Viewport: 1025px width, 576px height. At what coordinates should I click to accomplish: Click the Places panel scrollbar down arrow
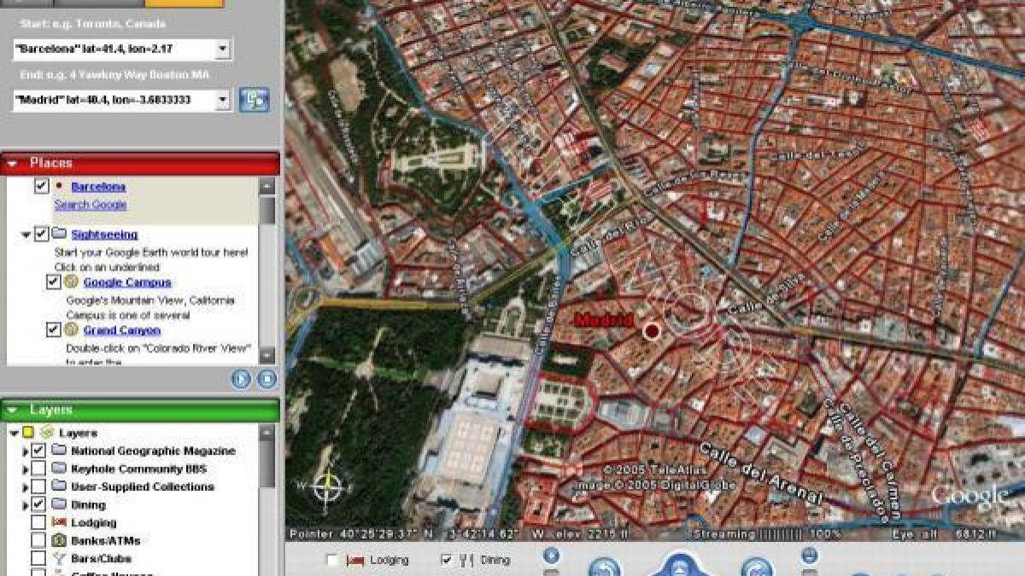[x=267, y=355]
